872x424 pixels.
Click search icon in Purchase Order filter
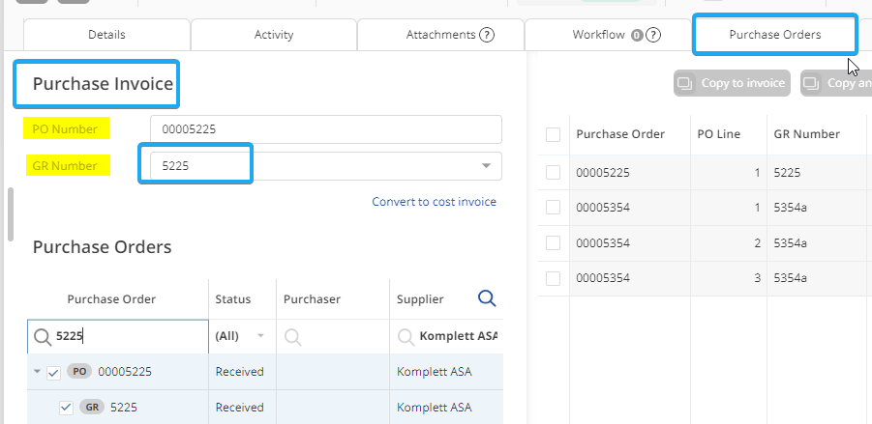(x=43, y=337)
